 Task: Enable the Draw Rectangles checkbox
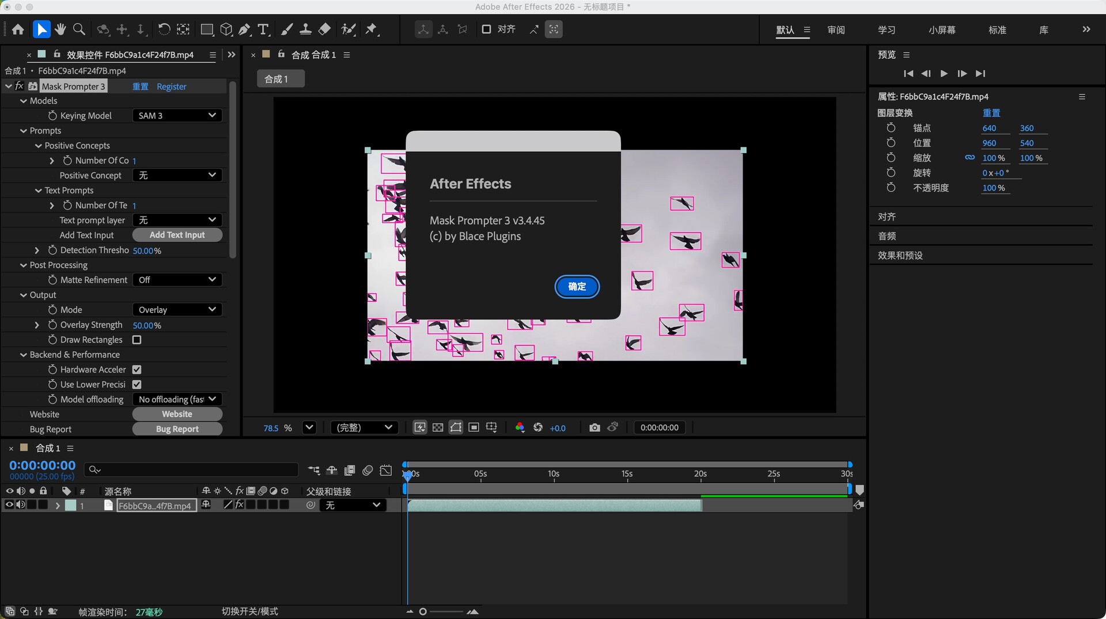137,340
